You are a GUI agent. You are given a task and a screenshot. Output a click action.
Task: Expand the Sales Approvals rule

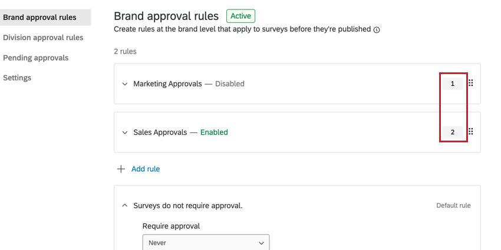(x=125, y=132)
